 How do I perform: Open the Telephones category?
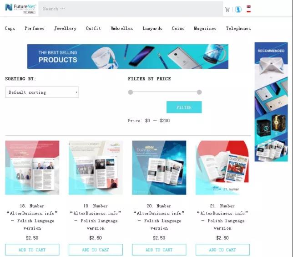[x=238, y=28]
